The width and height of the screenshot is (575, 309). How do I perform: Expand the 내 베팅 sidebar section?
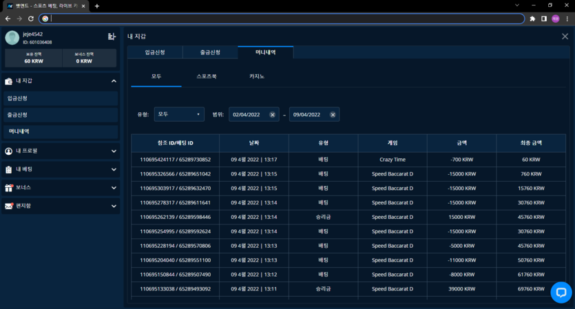(x=114, y=169)
